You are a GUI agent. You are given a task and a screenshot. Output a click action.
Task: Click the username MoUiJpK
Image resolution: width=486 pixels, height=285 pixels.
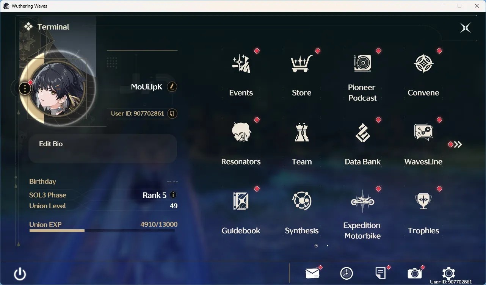tap(147, 87)
